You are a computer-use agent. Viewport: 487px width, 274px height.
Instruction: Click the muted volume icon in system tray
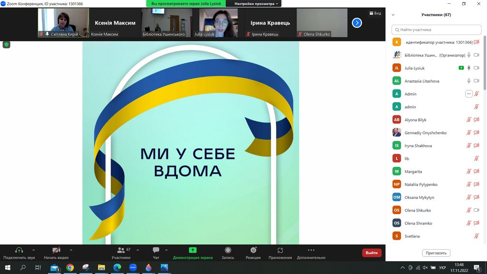pyautogui.click(x=425, y=267)
